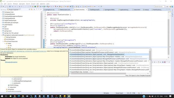Open the Run button dropdown arrow
174x98 pixels.
point(46,7)
